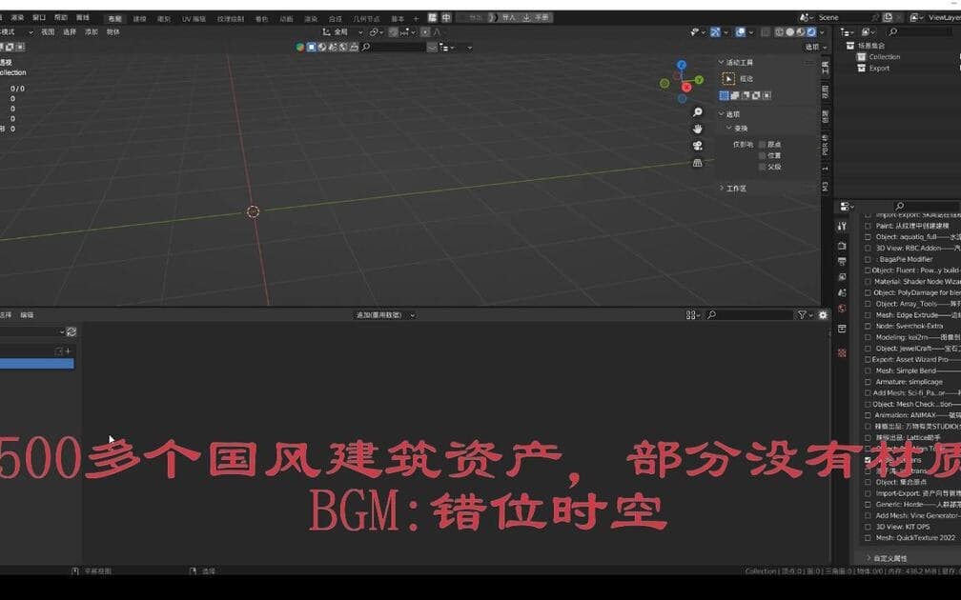Open the Scene properties tab
961x600 pixels.
point(842,292)
